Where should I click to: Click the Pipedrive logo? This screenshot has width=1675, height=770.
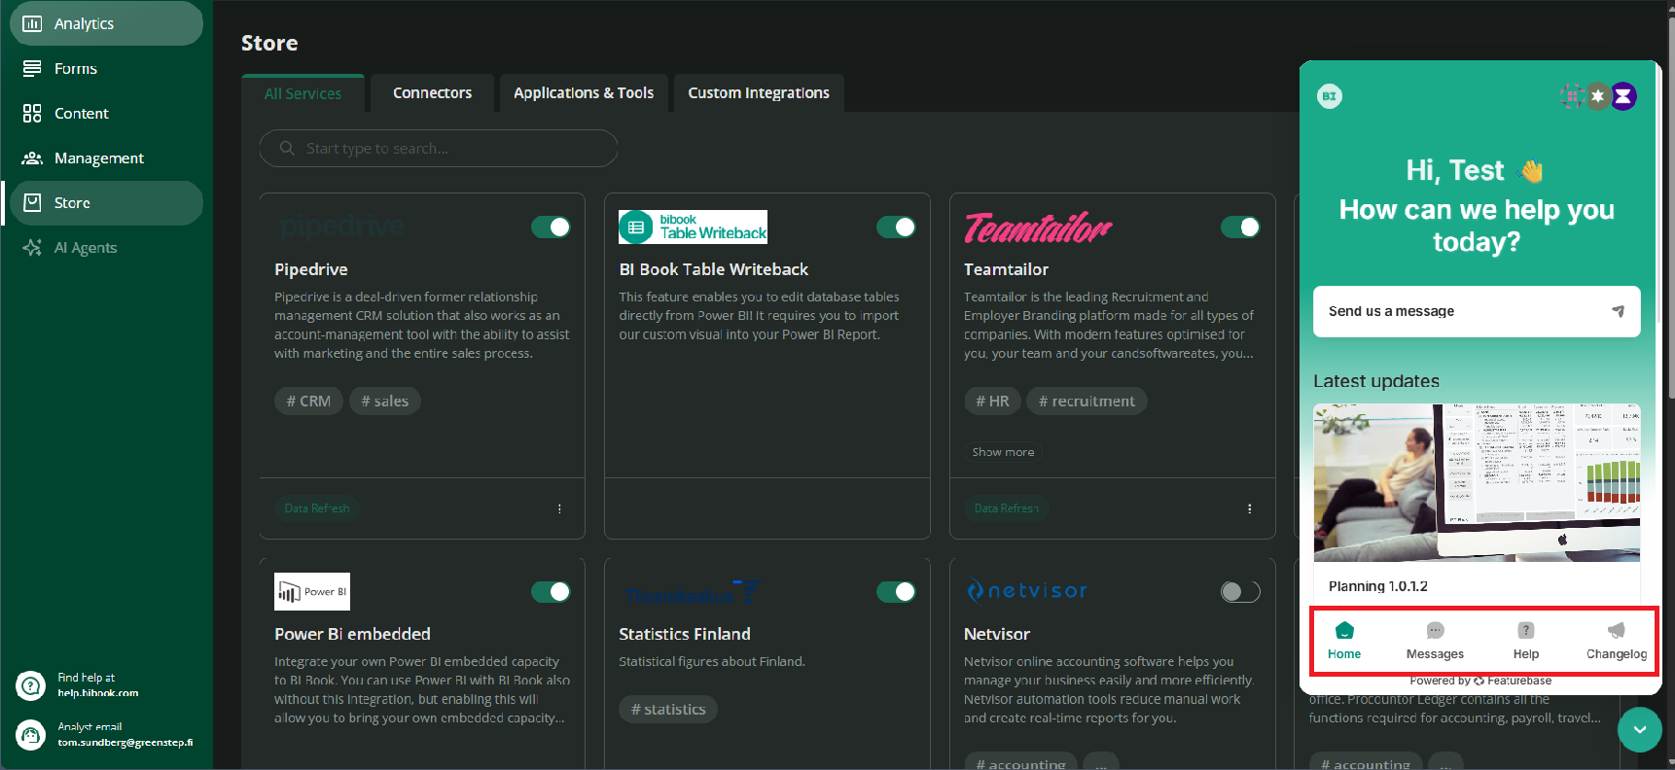coord(341,227)
